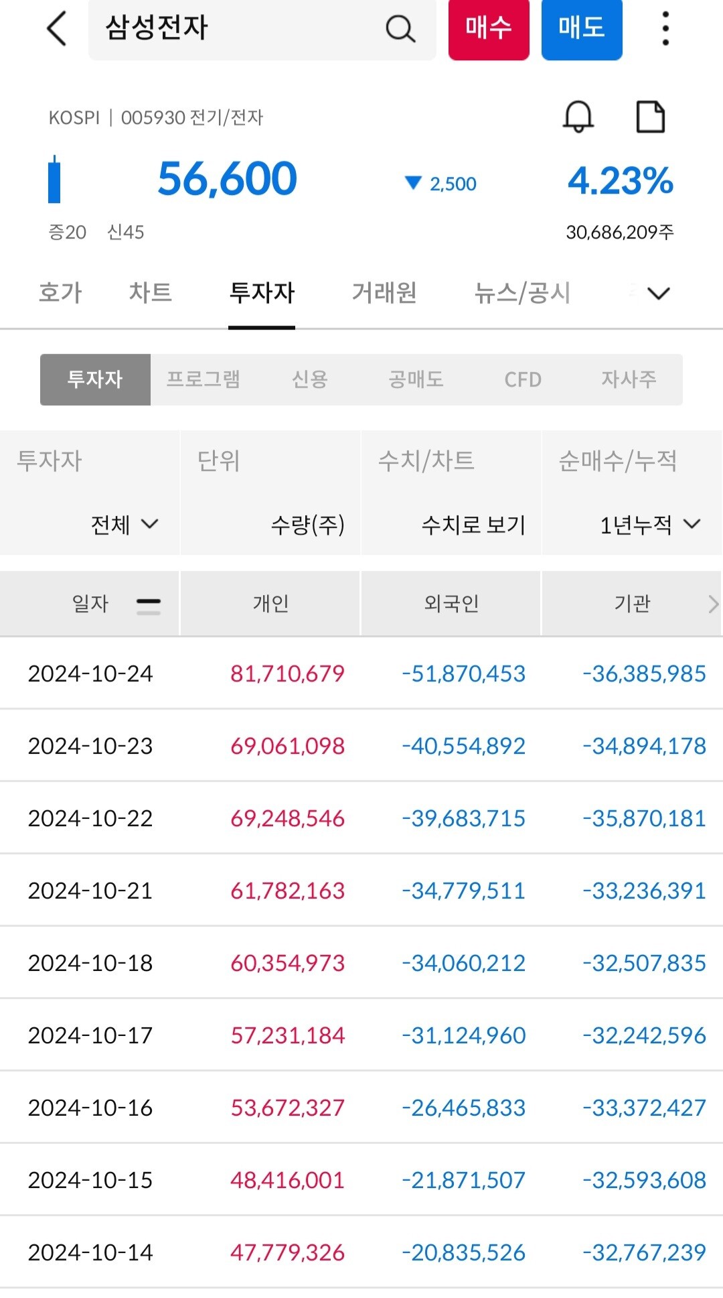Tap the 삼성전자 search field
The width and height of the screenshot is (723, 1298).
point(262,29)
